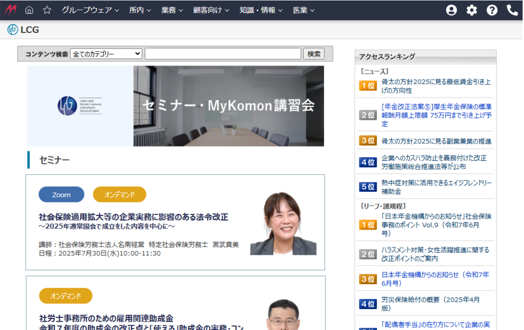Click the 4位 badge under ニュース

pos(368,162)
